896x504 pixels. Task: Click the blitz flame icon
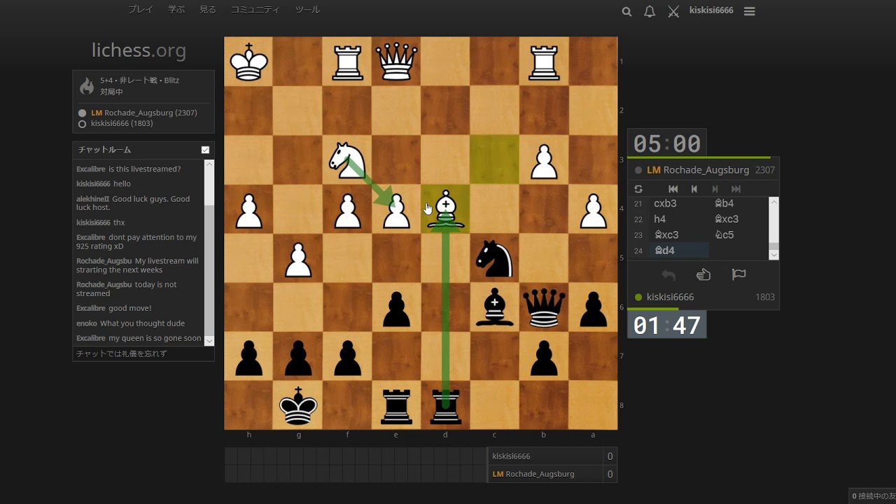[87, 86]
